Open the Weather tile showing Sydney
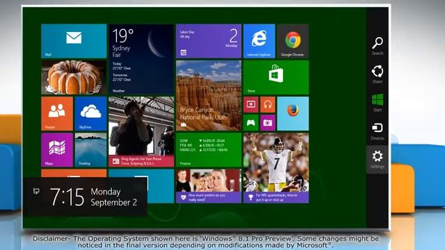The height and width of the screenshot is (250, 445). [x=141, y=59]
